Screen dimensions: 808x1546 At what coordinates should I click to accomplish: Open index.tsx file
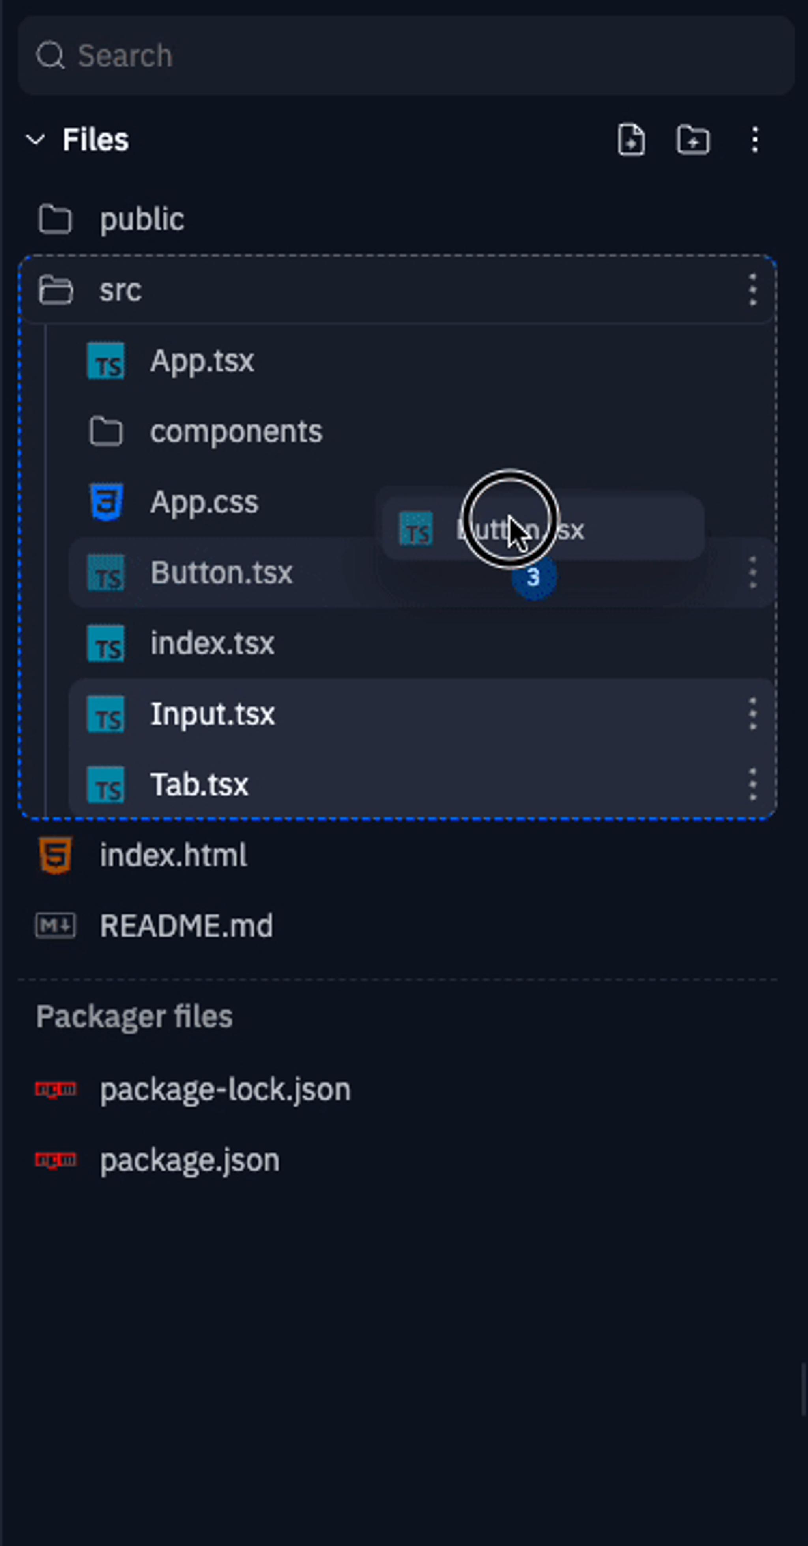point(212,643)
